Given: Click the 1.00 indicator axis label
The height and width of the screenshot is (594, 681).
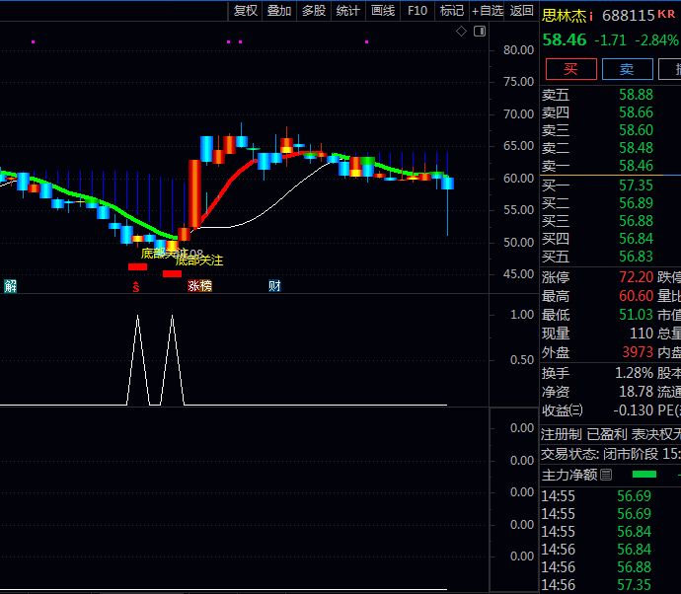Looking at the screenshot, I should click(522, 315).
